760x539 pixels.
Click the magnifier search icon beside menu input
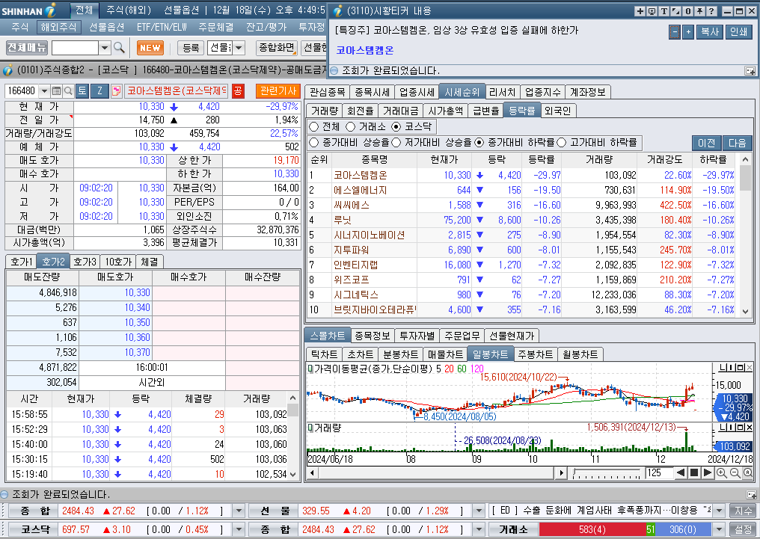tap(119, 47)
